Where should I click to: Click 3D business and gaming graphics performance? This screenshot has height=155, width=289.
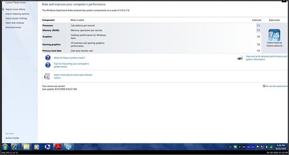click(x=87, y=45)
